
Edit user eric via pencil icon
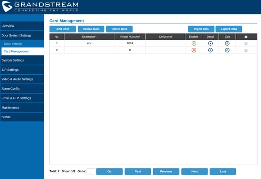coord(227,43)
